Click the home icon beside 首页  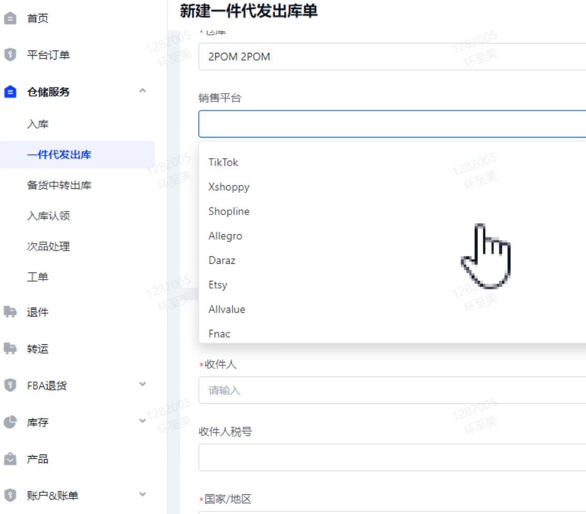(10, 19)
